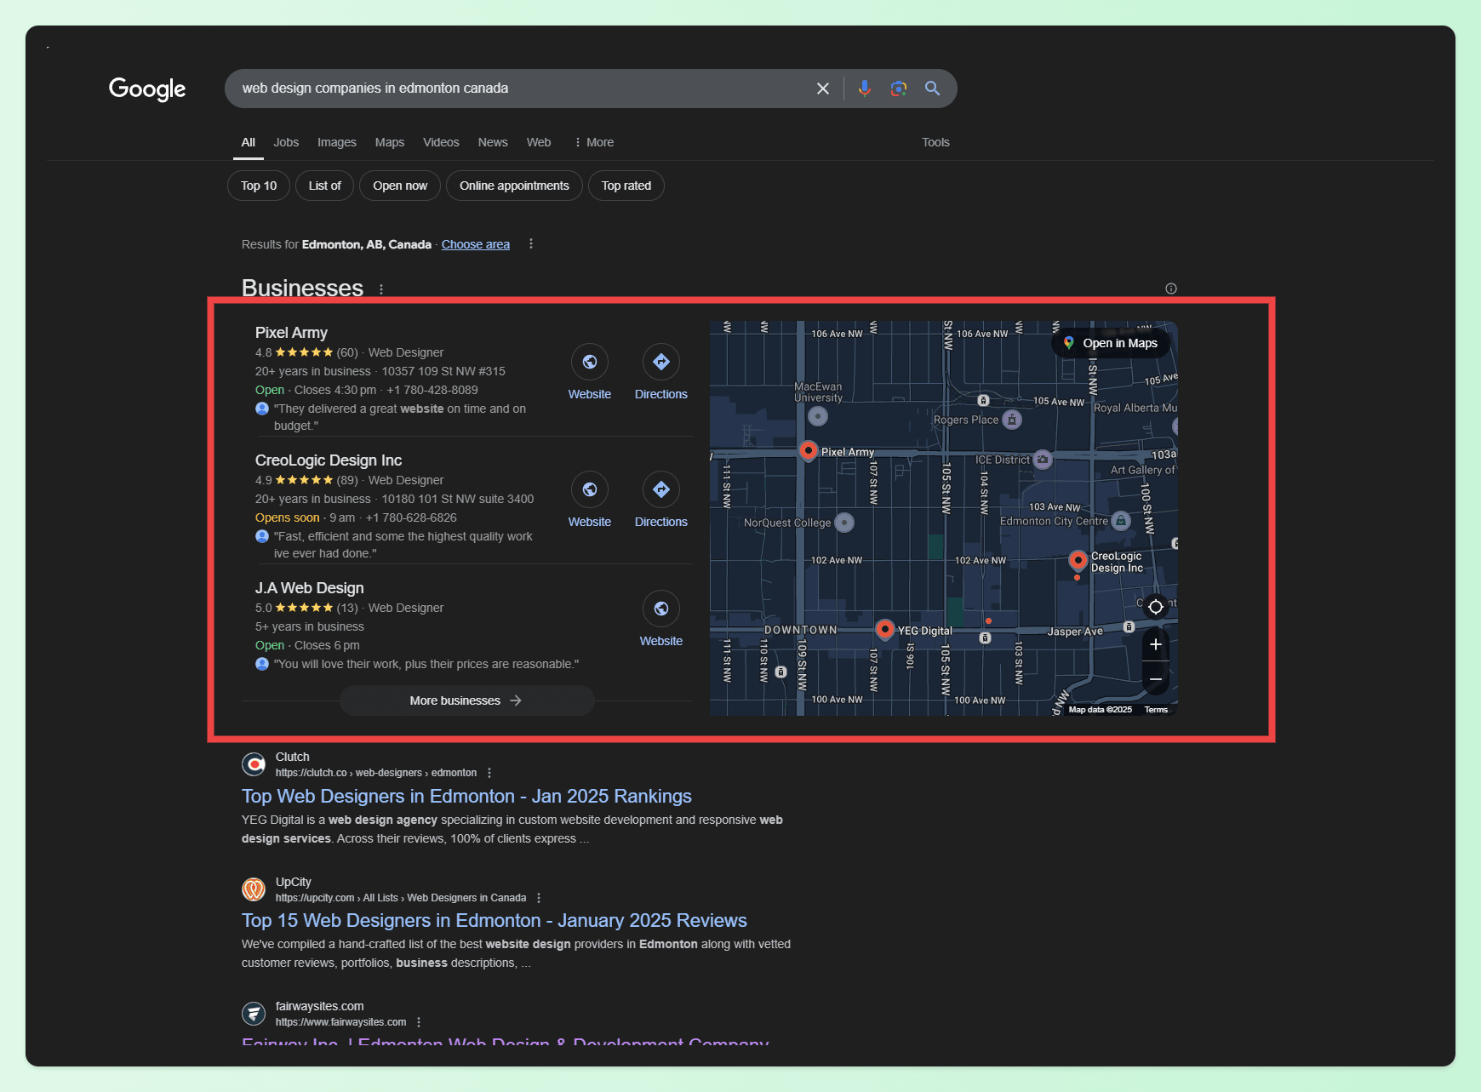
Task: Open three-dot menu of Clutch result
Action: coord(489,773)
